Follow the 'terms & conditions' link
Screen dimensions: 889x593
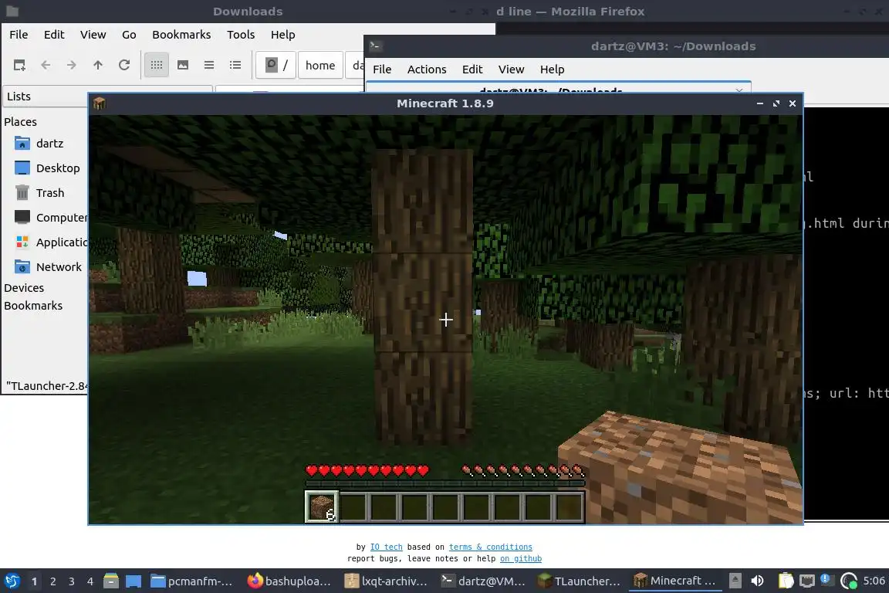491,547
